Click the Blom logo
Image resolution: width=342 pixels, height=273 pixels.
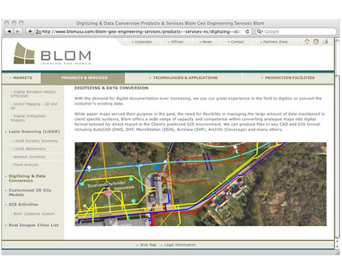coord(53,53)
